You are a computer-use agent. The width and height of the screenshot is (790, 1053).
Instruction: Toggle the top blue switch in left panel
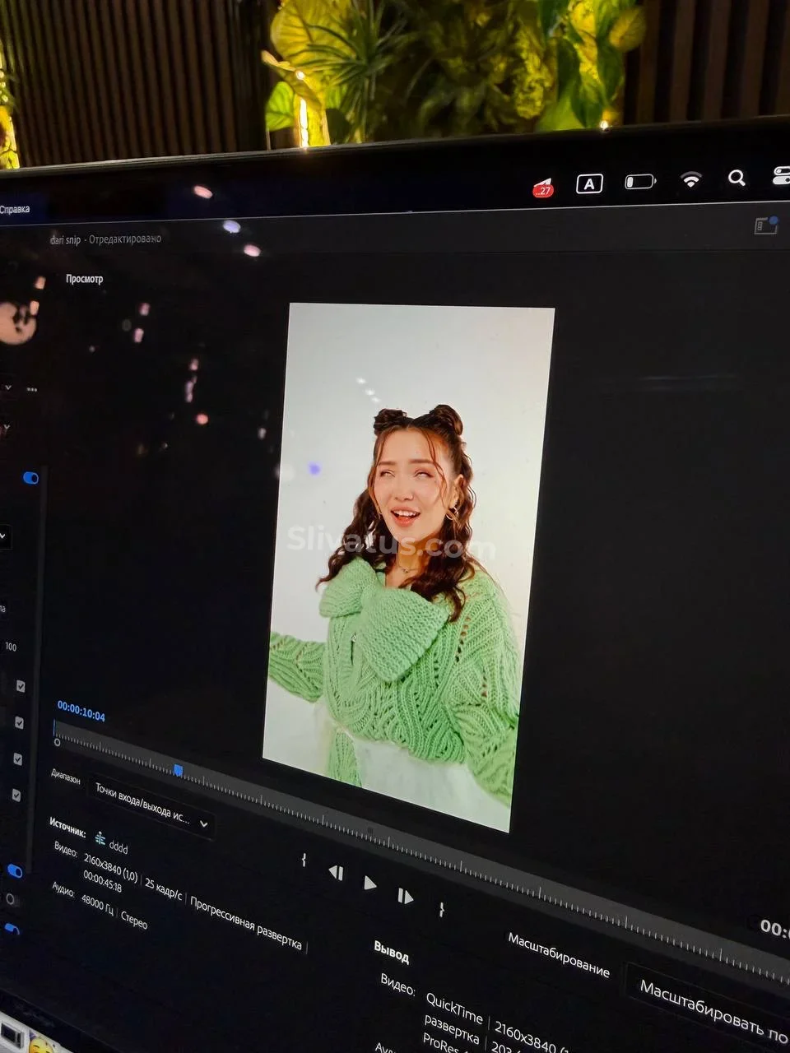tap(30, 478)
